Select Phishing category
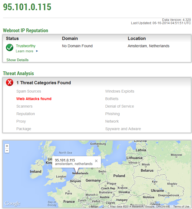The width and height of the screenshot is (192, 209). tap(113, 114)
